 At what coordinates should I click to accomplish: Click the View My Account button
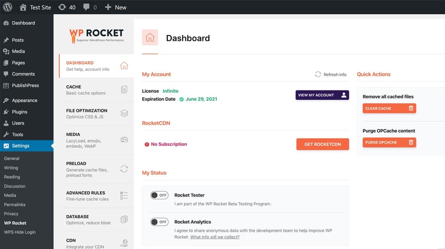click(x=322, y=95)
